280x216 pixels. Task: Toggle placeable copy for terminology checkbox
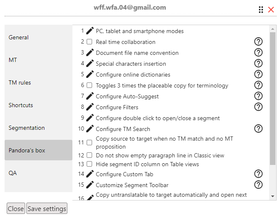point(89,85)
